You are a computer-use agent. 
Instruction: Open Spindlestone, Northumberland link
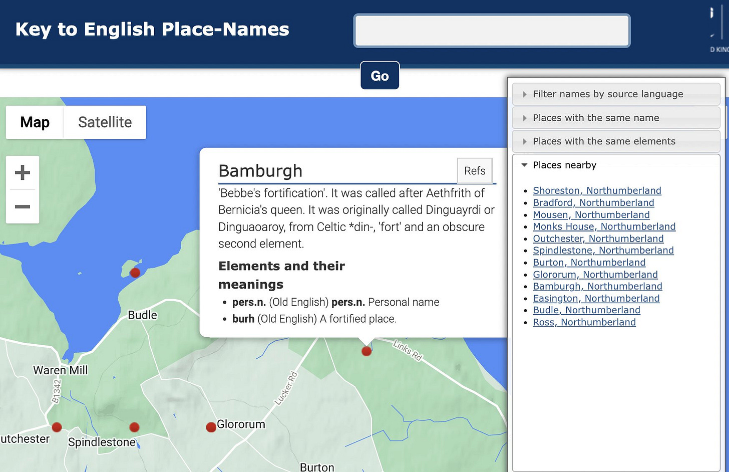603,250
